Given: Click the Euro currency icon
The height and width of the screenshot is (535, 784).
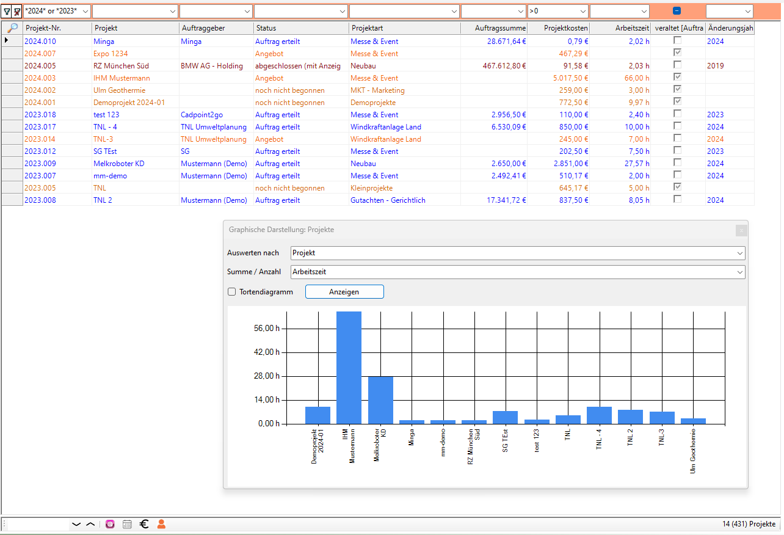Looking at the screenshot, I should pos(144,524).
